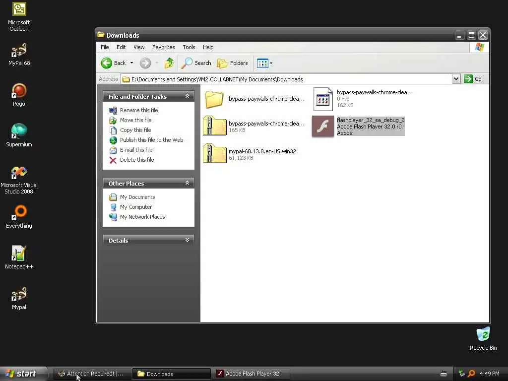
Task: Click the mypal-68.13.8.en-US.win32 file name
Action: (262, 151)
